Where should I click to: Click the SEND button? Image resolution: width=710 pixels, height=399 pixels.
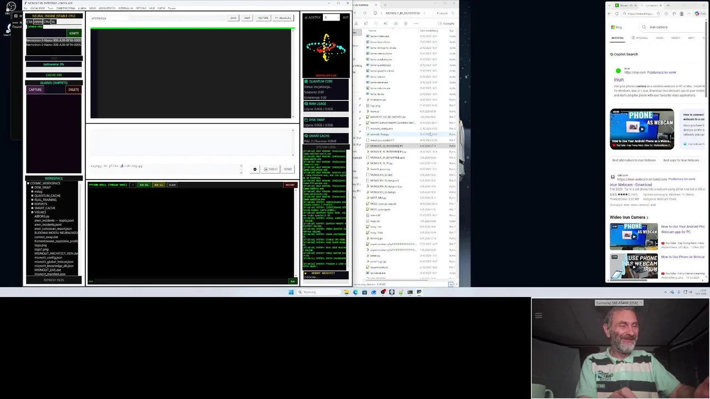[288, 170]
